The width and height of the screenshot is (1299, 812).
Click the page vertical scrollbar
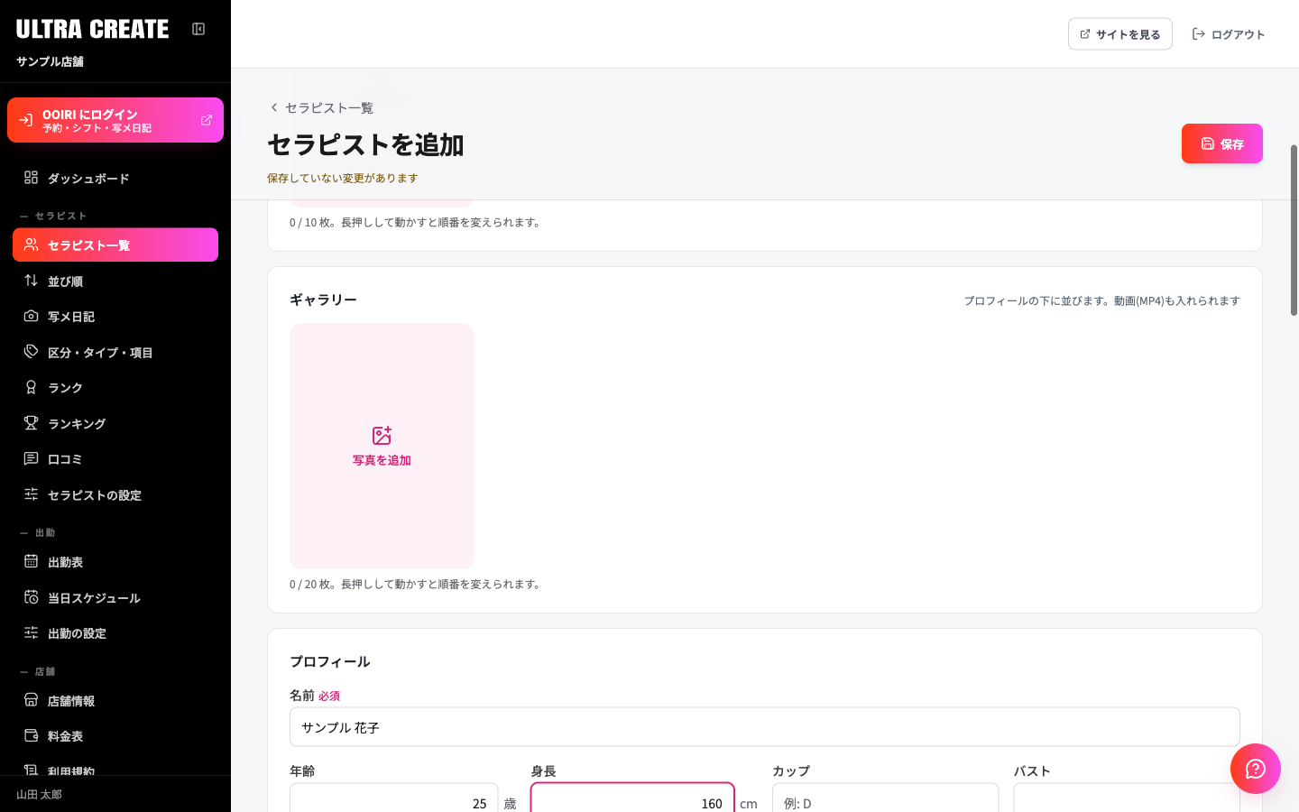(1294, 230)
